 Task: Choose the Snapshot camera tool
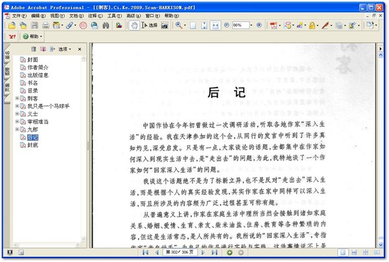pos(165,25)
